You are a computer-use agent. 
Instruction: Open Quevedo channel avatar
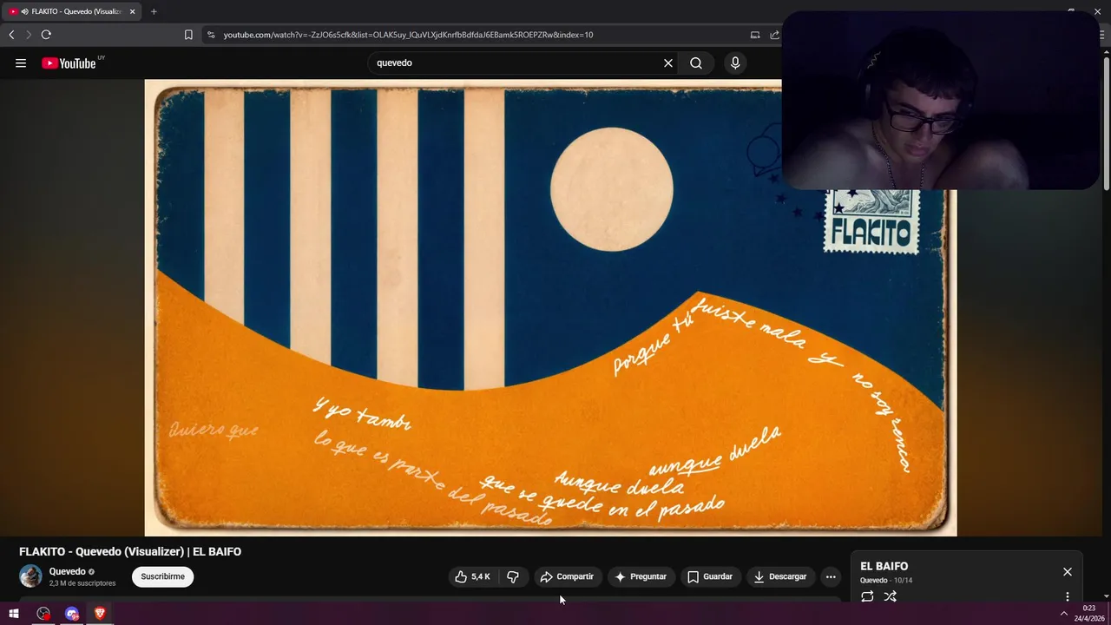[x=30, y=576]
